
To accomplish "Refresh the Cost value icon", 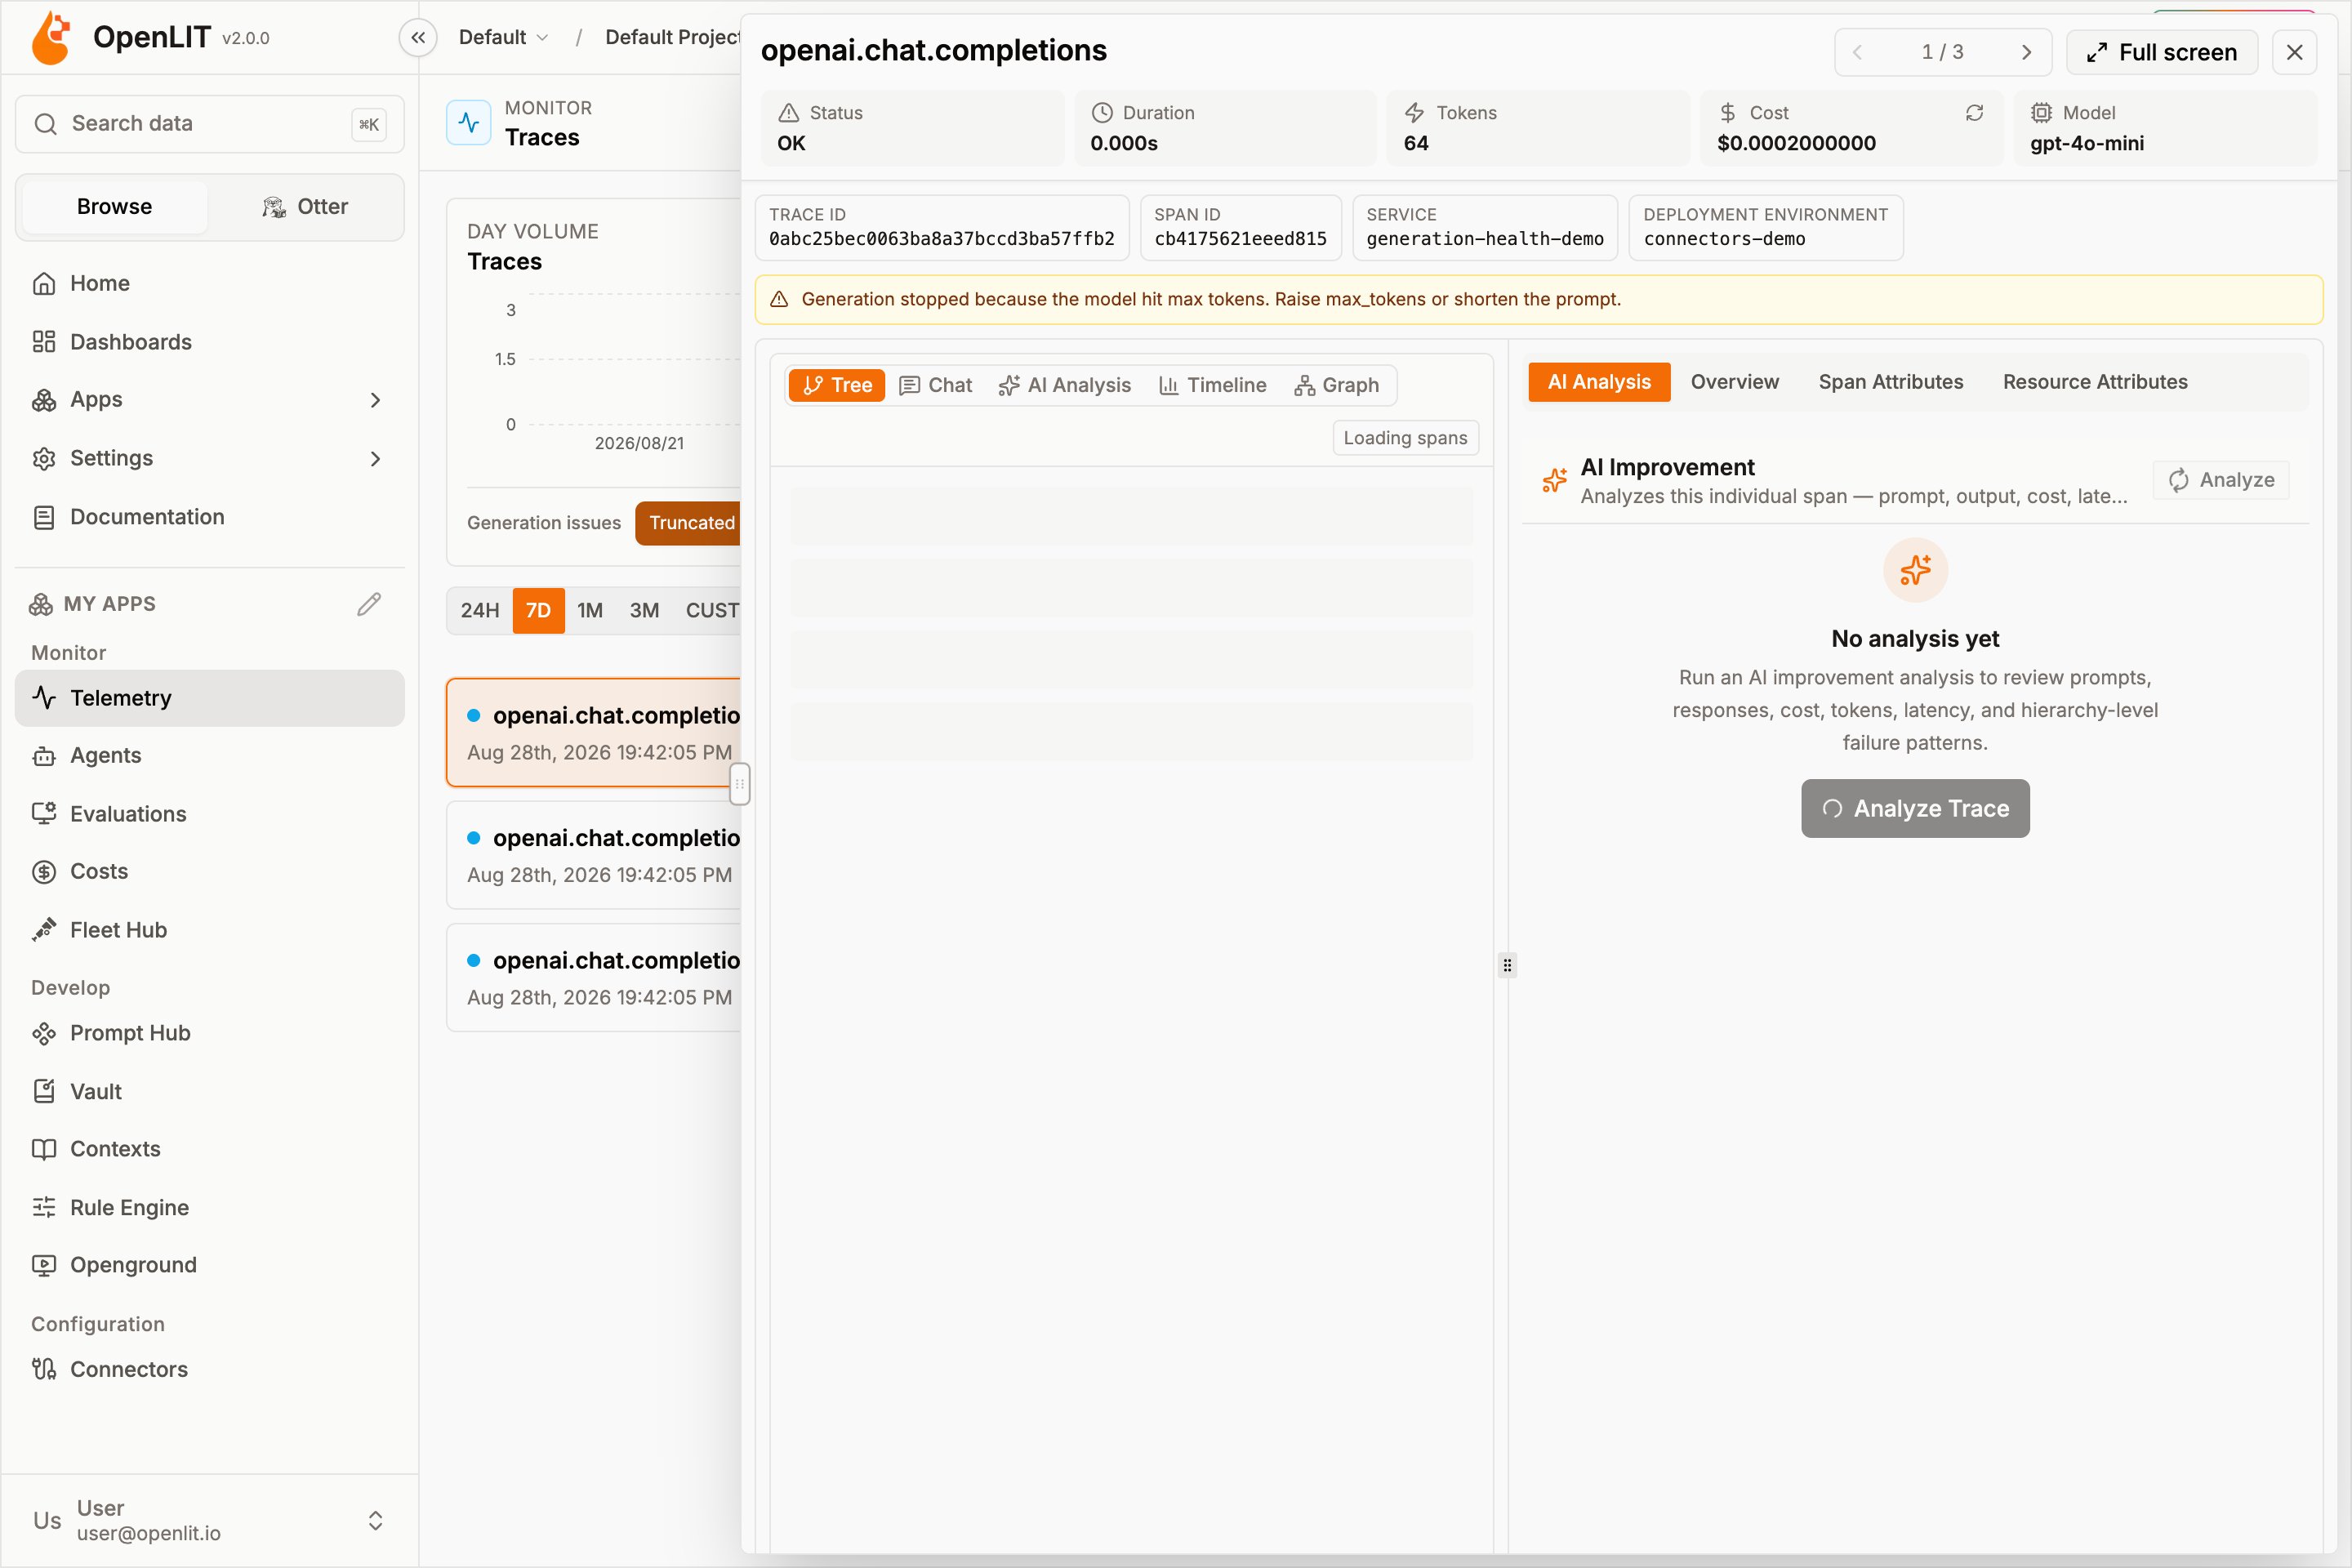I will pos(1974,113).
